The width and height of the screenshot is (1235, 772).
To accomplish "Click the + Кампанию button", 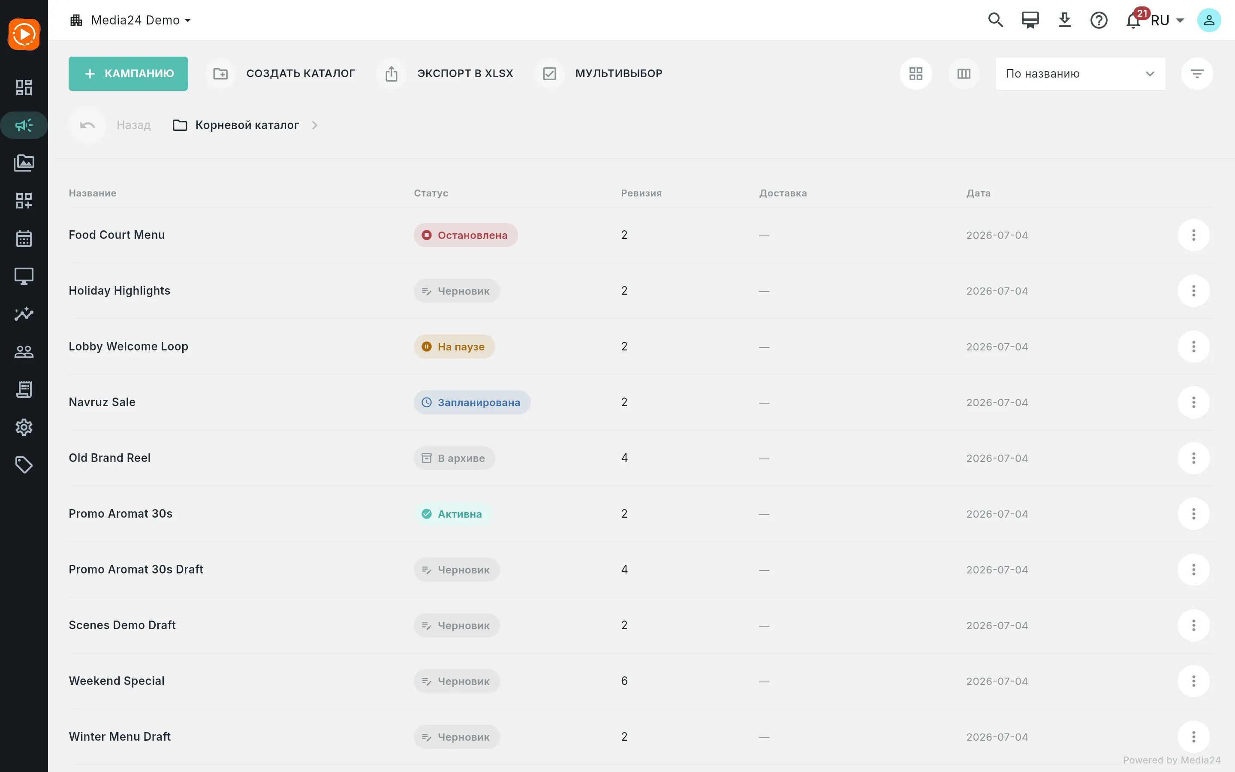I will (128, 73).
